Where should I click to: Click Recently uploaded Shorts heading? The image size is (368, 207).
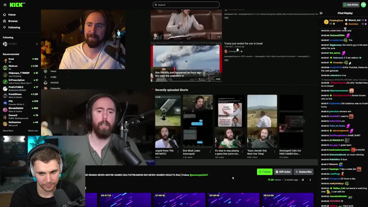point(172,90)
